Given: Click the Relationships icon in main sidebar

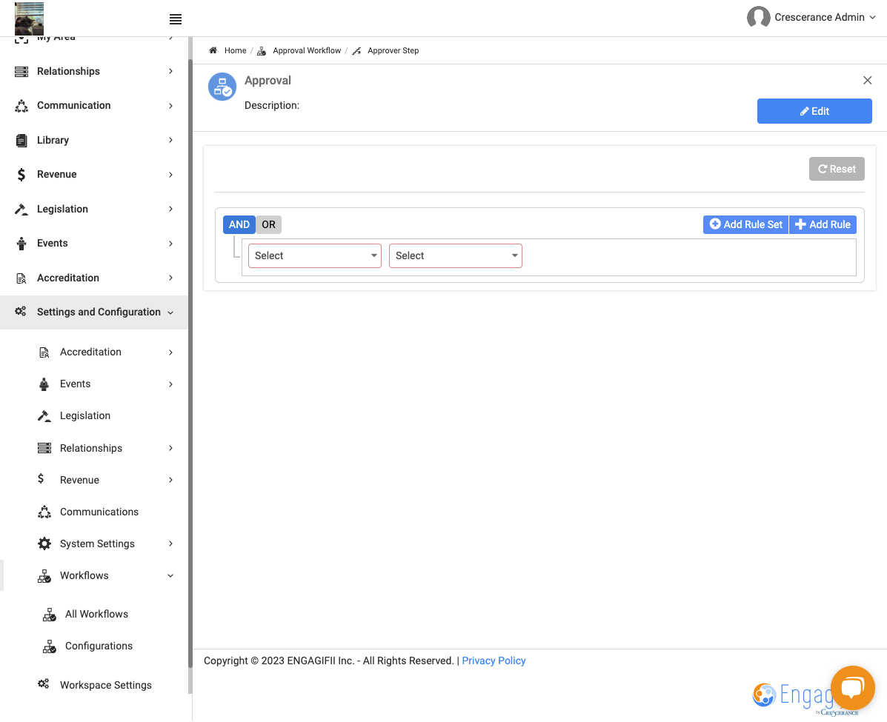Looking at the screenshot, I should coord(21,72).
